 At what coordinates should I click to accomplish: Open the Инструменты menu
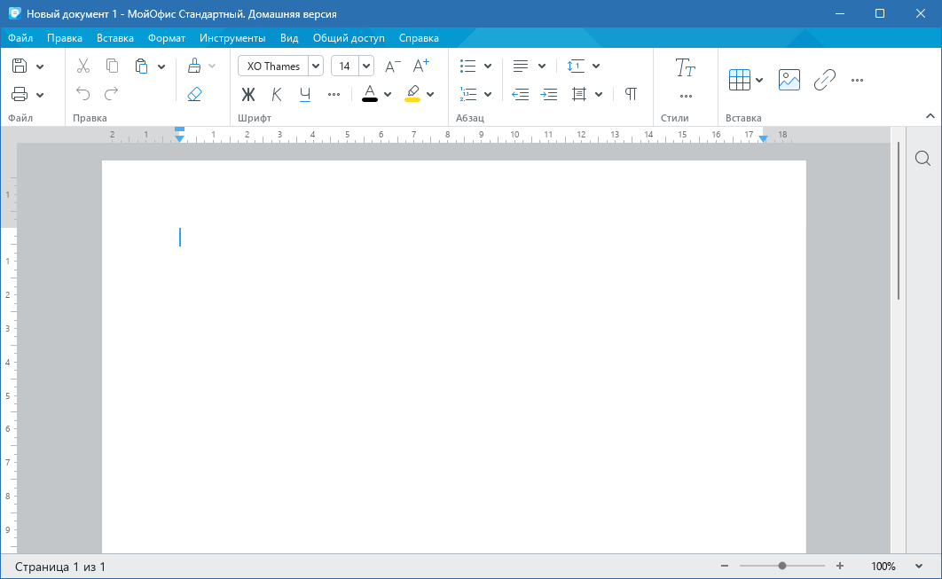[232, 38]
